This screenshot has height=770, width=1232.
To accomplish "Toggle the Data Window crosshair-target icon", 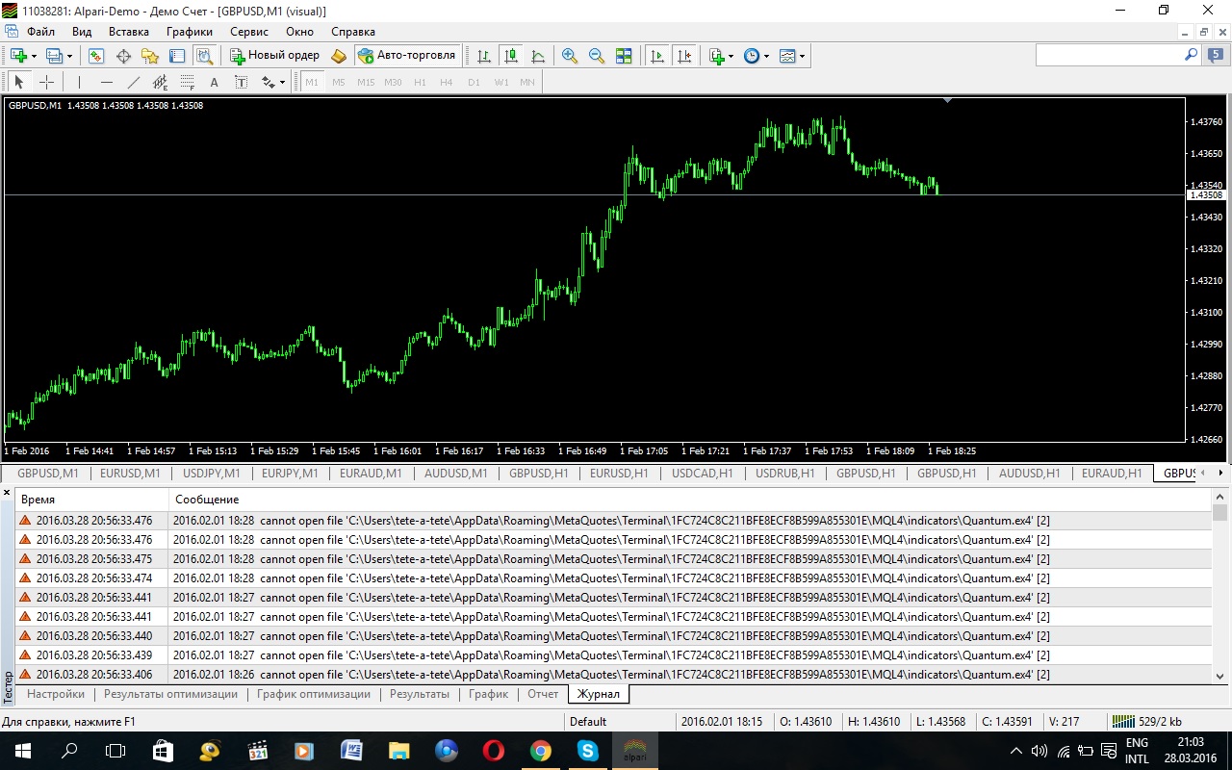I will [x=123, y=56].
